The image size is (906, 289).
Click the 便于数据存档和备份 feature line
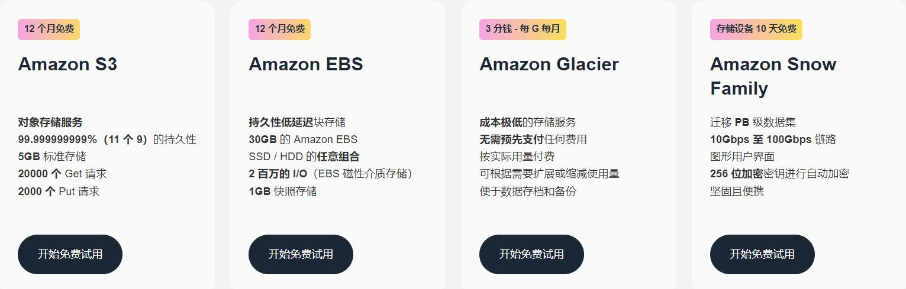pyautogui.click(x=527, y=191)
